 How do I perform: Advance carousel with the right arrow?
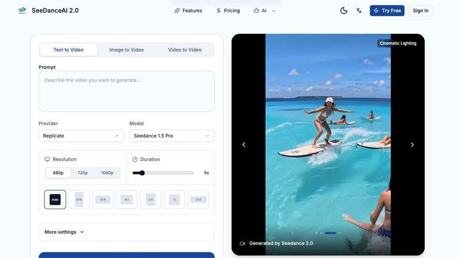(412, 144)
